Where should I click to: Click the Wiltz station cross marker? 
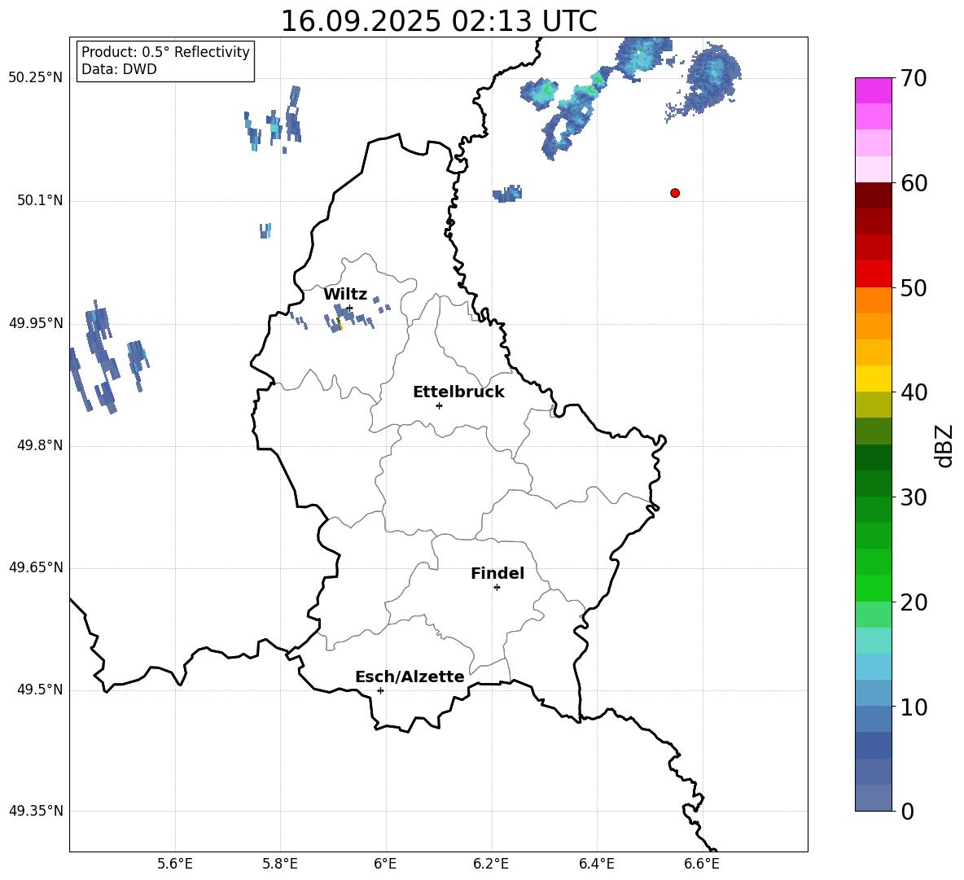(x=349, y=308)
